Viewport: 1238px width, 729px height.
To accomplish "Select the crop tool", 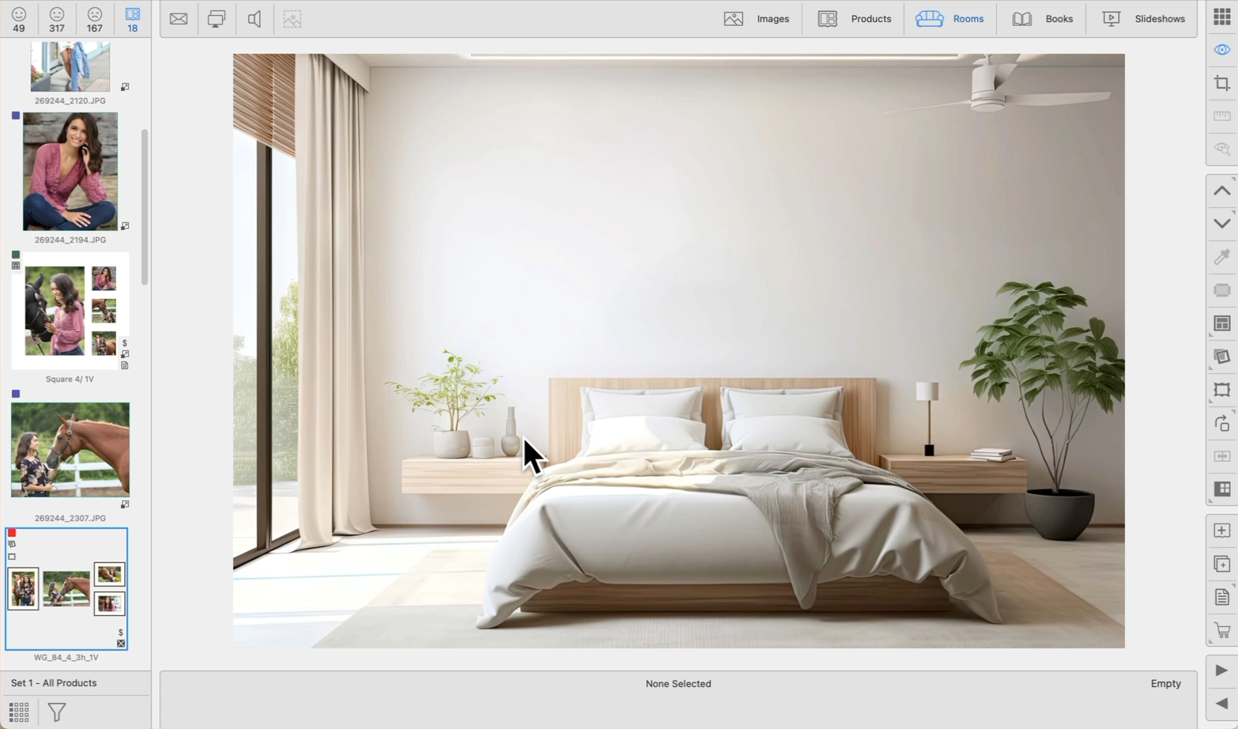I will pyautogui.click(x=1221, y=83).
